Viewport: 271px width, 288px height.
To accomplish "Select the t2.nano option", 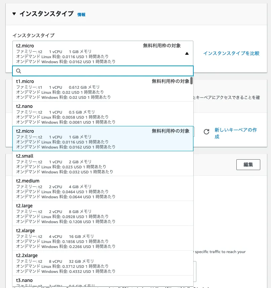I will click(x=103, y=114).
